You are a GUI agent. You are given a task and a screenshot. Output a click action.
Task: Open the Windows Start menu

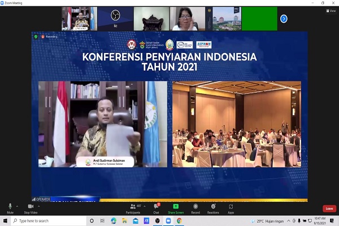tap(5, 220)
